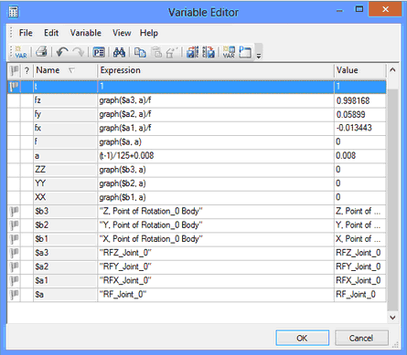407x355 pixels.
Task: Toggle the flag for variable $b3
Action: [x=14, y=211]
